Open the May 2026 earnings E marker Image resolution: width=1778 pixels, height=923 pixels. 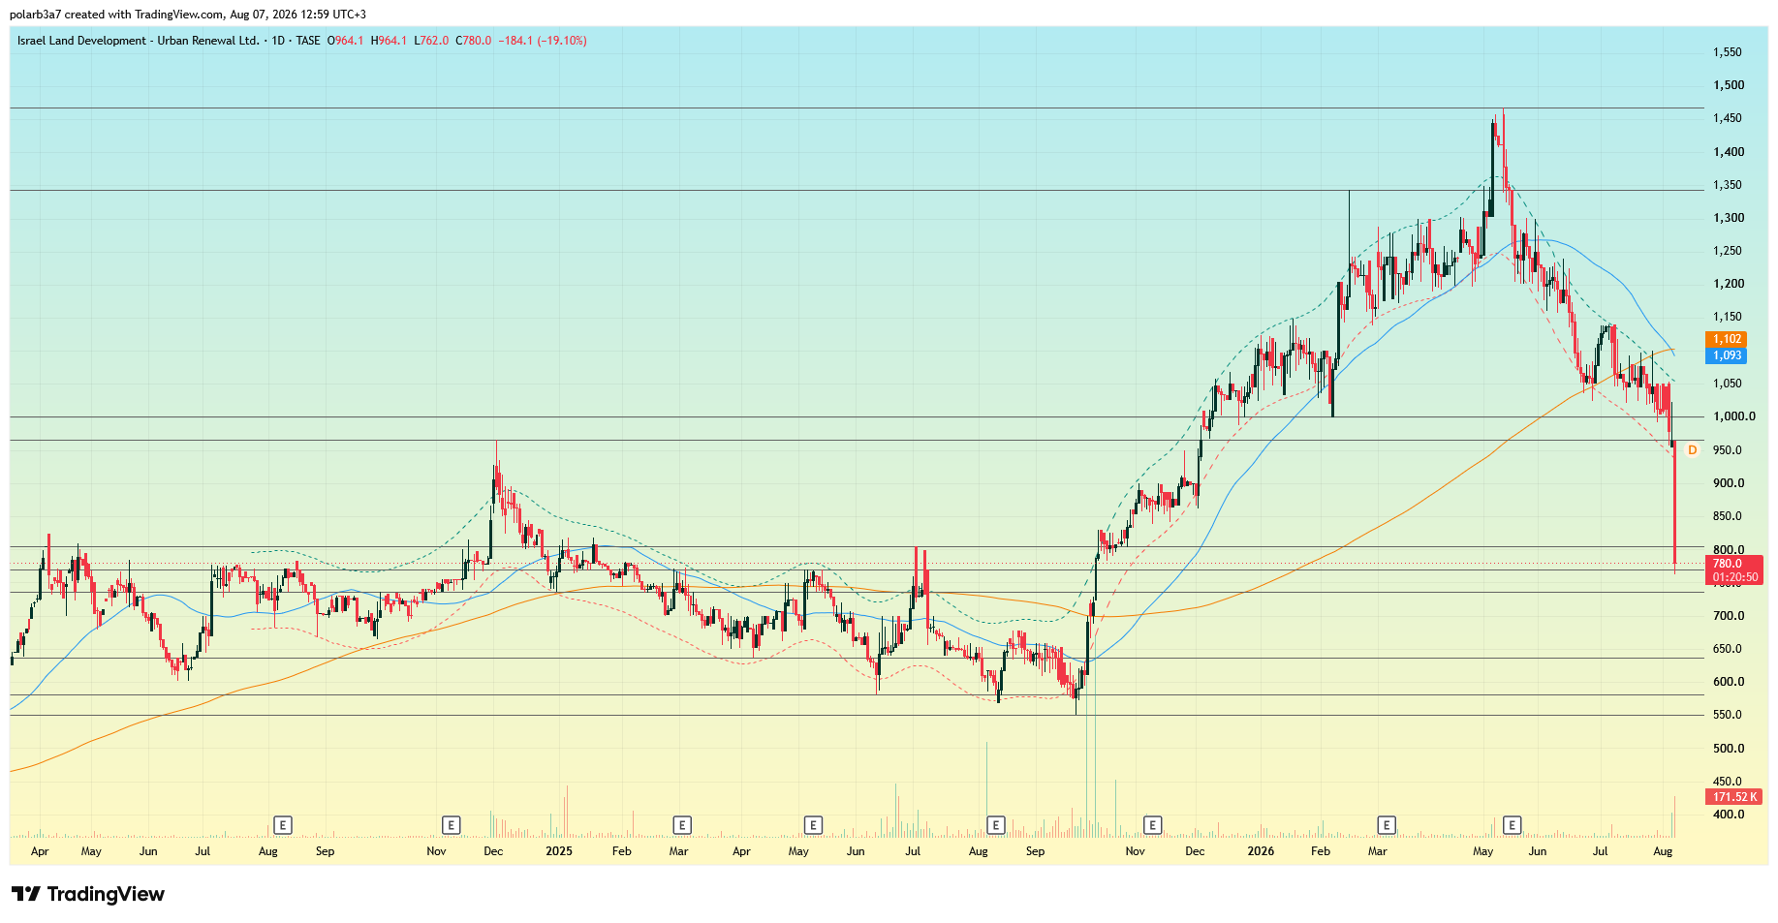[1512, 825]
